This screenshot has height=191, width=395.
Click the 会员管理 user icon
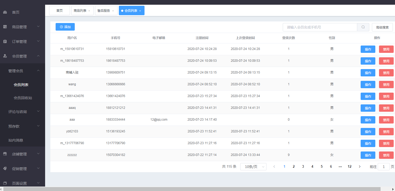(5, 56)
